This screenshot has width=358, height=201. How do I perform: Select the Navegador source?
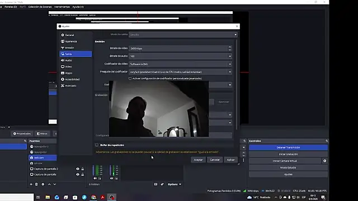pyautogui.click(x=43, y=152)
